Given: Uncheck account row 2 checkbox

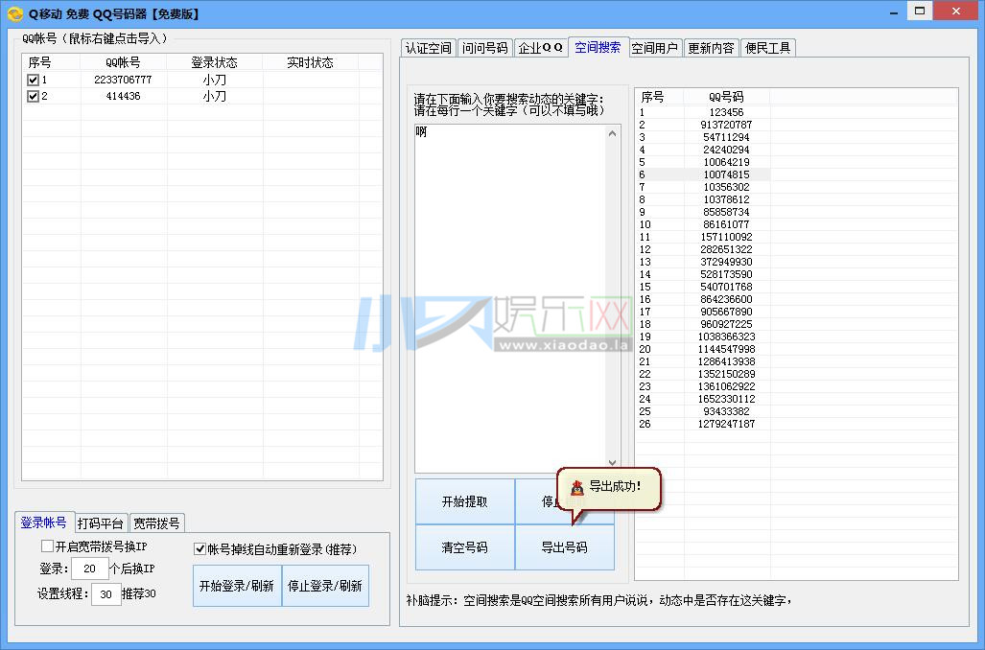Looking at the screenshot, I should [x=34, y=97].
